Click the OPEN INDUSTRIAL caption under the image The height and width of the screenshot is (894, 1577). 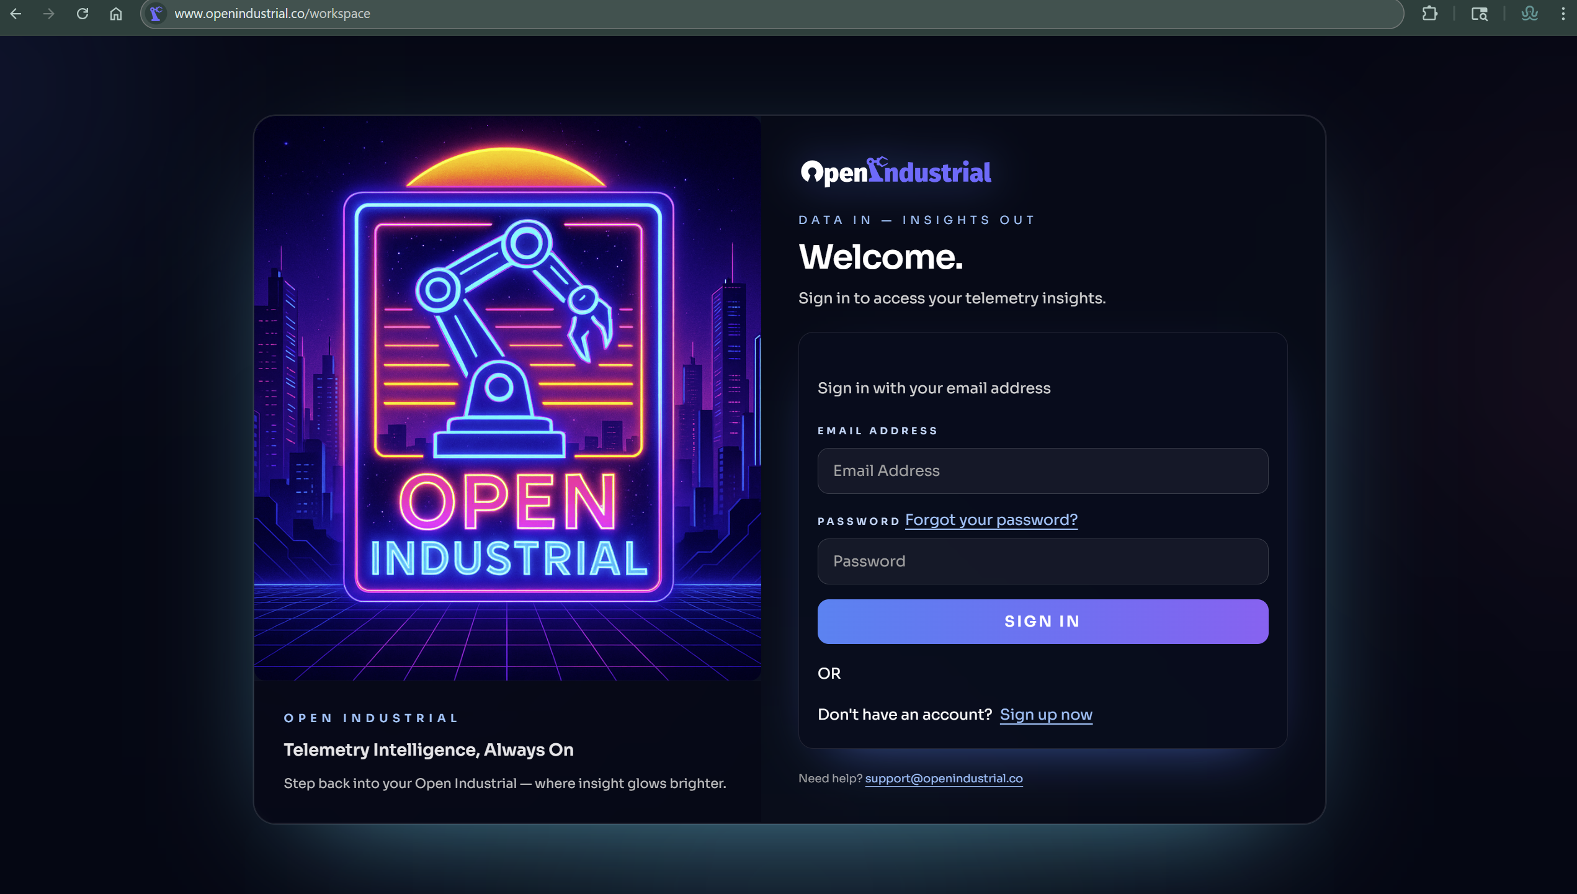click(x=371, y=718)
